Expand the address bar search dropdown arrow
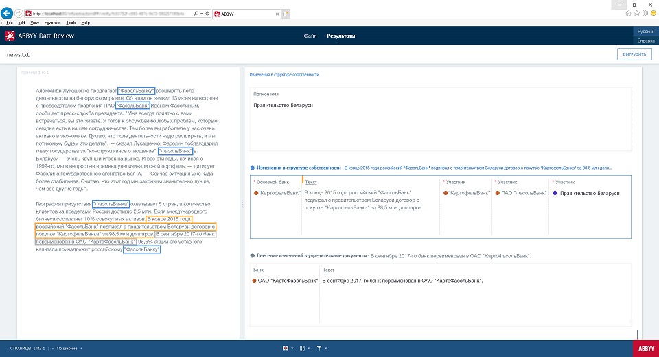The width and height of the screenshot is (659, 357). coord(201,14)
